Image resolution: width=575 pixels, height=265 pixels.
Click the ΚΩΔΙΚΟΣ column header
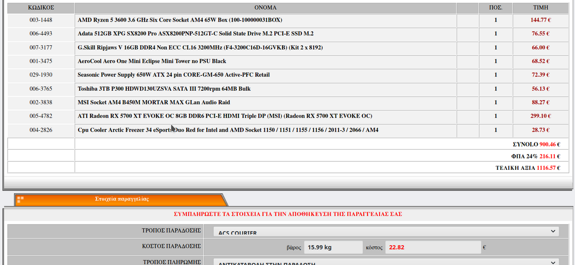41,8
